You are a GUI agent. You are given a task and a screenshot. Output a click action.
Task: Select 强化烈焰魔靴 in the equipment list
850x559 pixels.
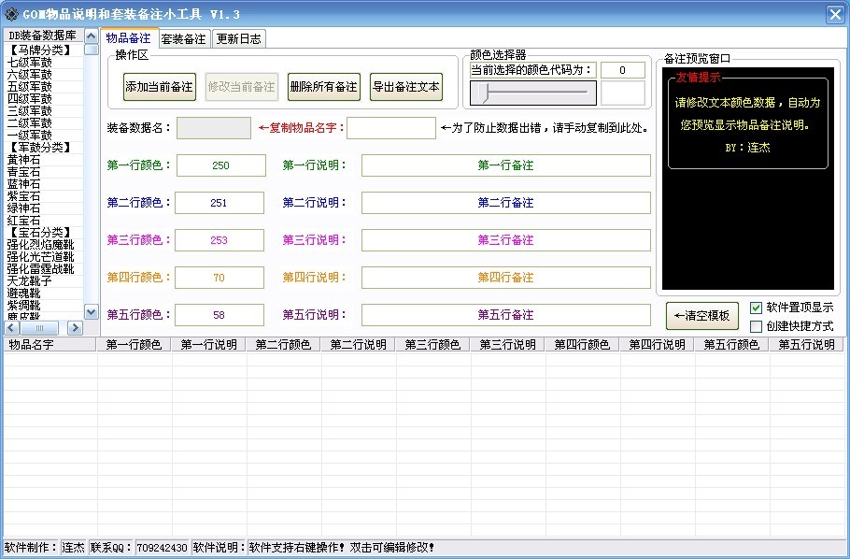41,245
